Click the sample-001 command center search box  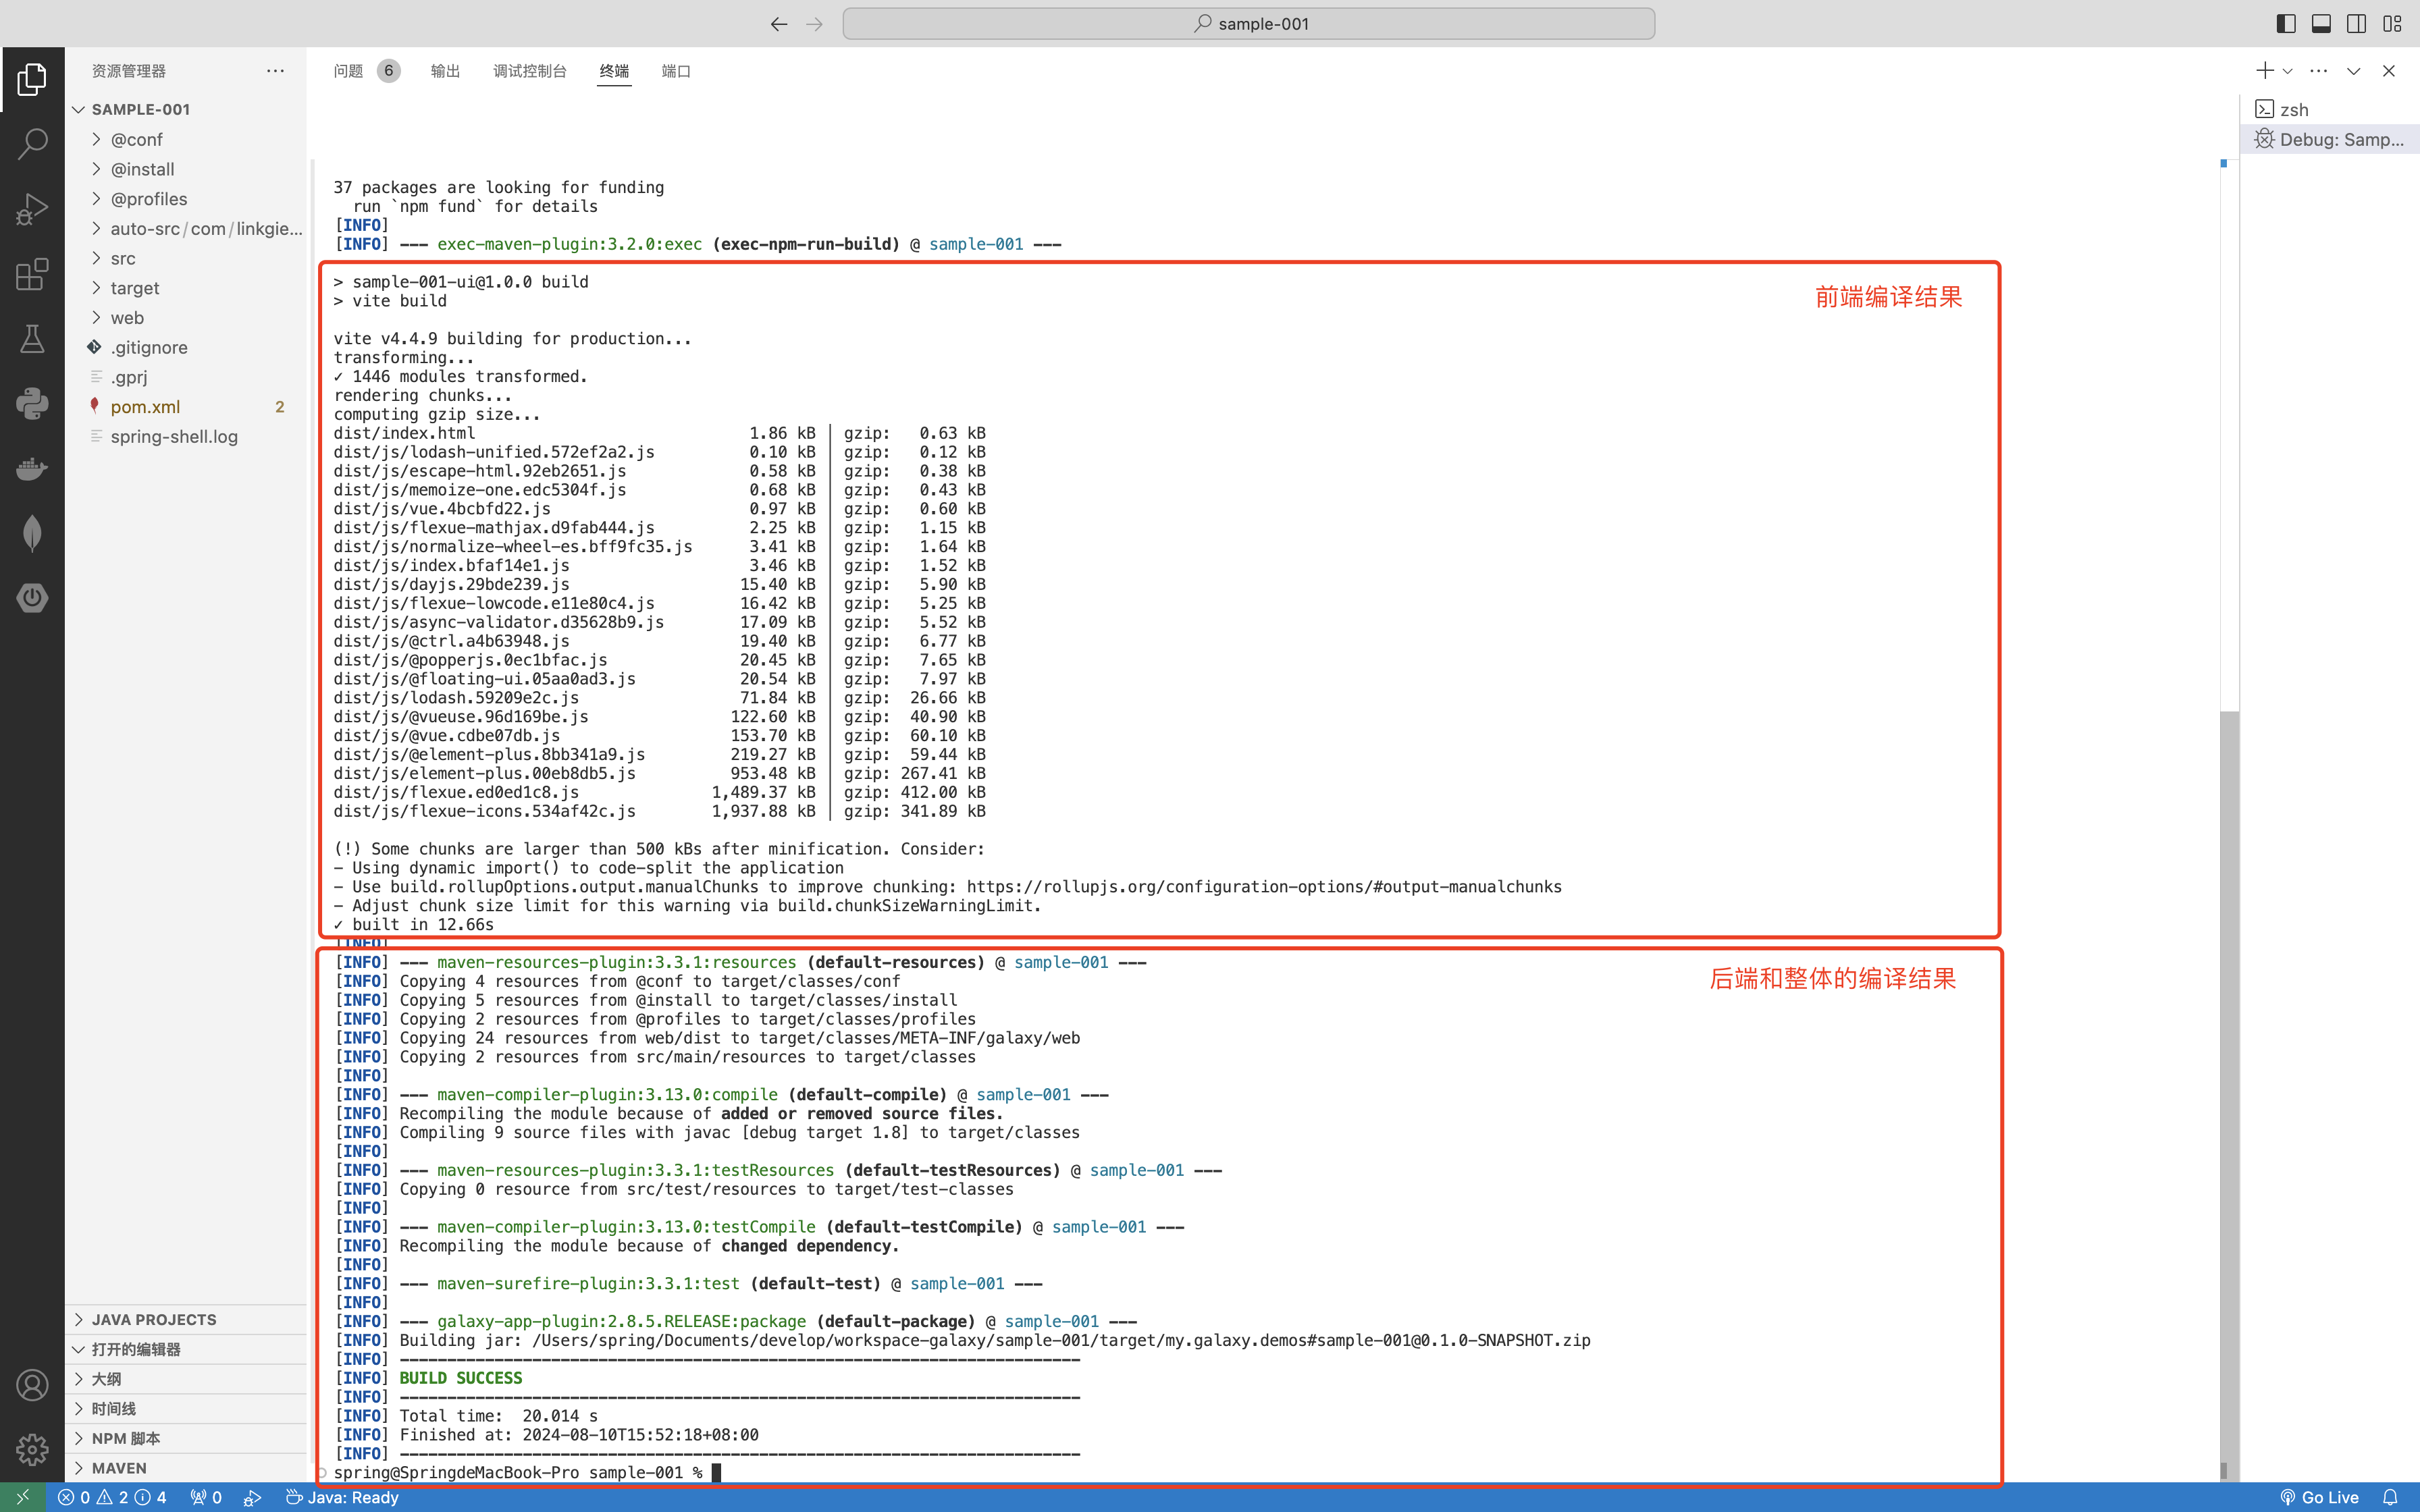click(x=1248, y=24)
